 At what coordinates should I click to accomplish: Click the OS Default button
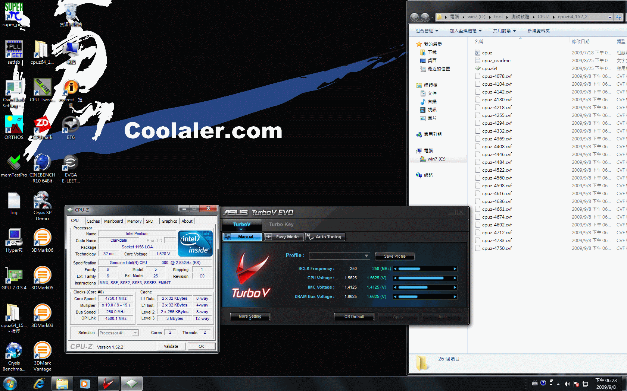(354, 317)
